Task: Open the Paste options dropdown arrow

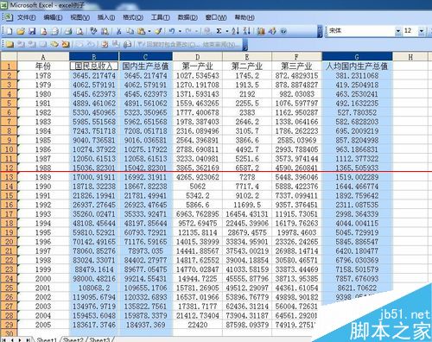Action: point(149,31)
